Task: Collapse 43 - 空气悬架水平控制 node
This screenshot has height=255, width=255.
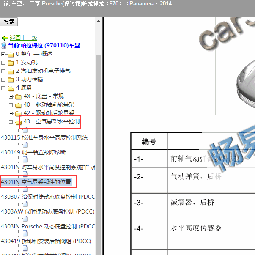Action: pos(11,122)
